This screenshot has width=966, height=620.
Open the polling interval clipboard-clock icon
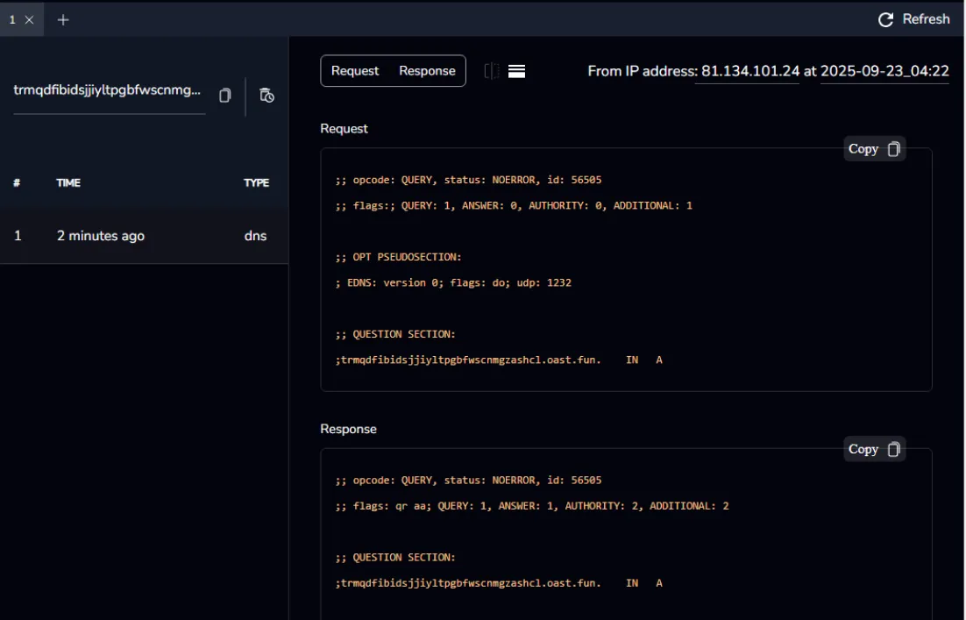266,95
